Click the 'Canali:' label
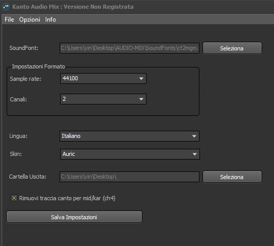Screen dimensions: 274x246 point(19,99)
